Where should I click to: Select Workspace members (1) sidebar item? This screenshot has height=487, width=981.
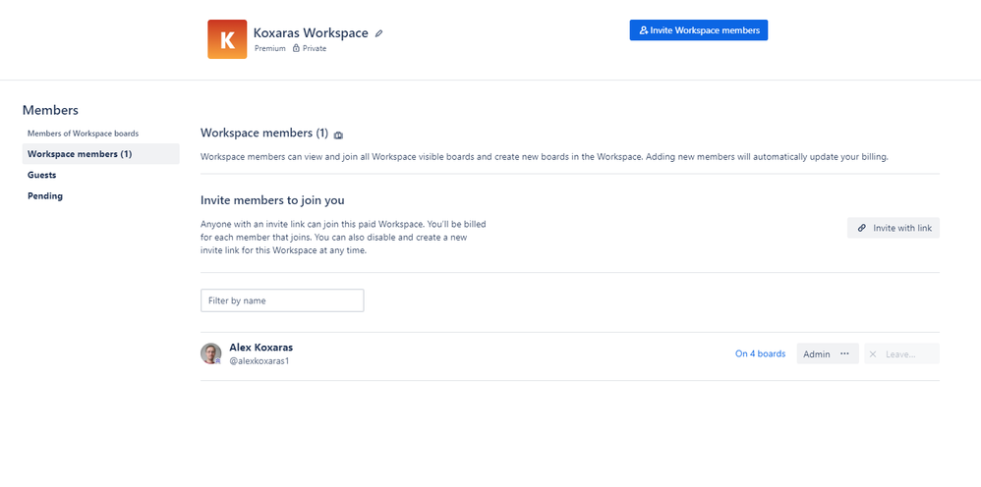pos(100,154)
